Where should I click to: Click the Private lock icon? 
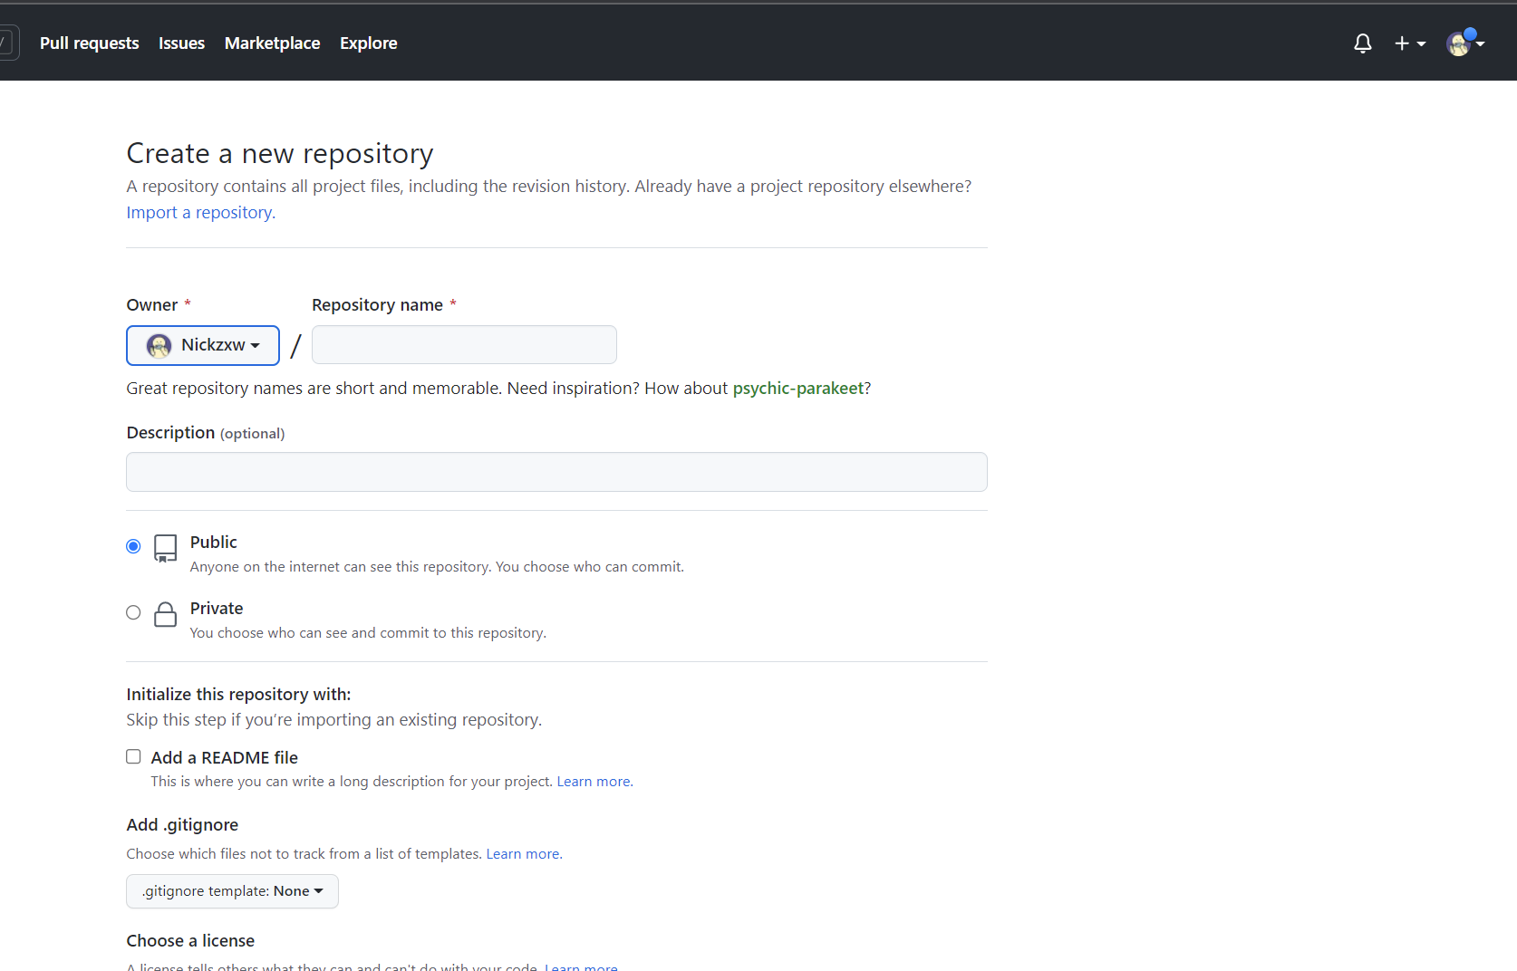(x=165, y=614)
